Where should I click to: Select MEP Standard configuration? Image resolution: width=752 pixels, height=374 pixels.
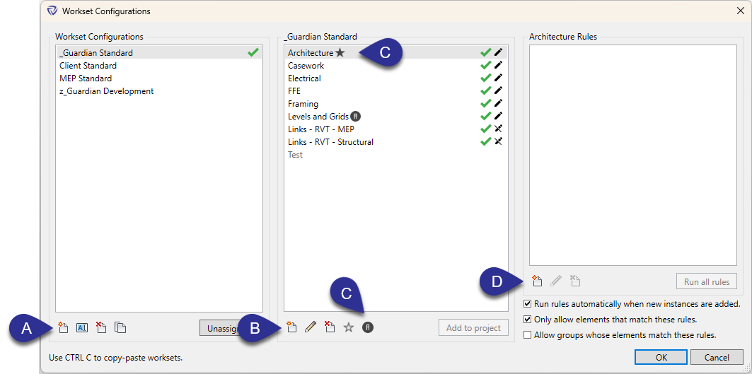pos(159,78)
